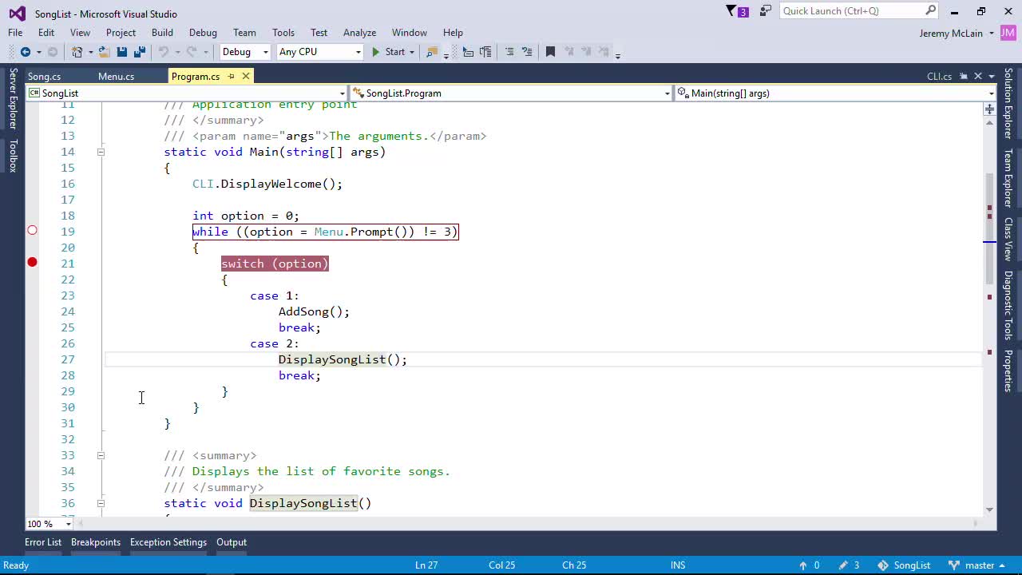Toggle pin on the Program.cs tab

point(231,77)
